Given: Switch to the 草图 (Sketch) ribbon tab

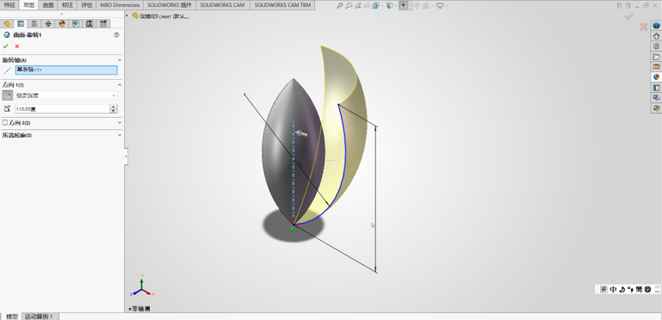Looking at the screenshot, I should pos(28,5).
